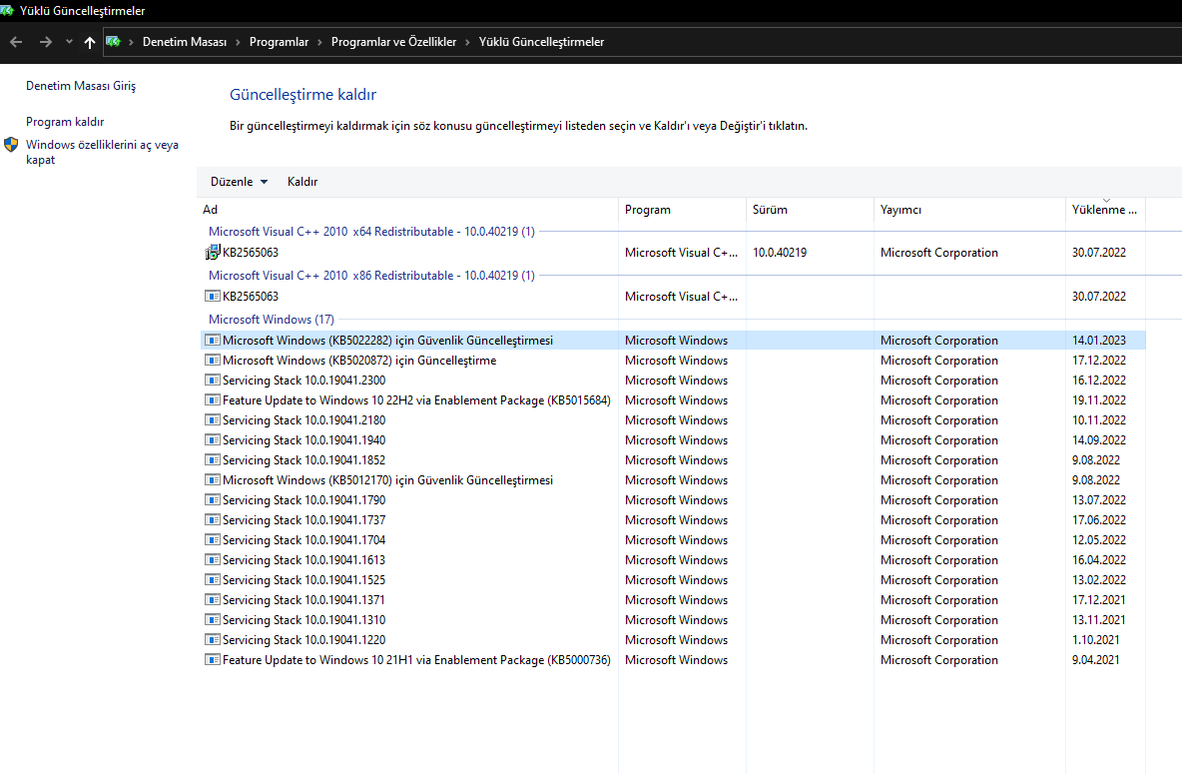Select Servicing Stack 10.0.19041.2300 row text
Viewport: 1182px width, 774px height.
(x=303, y=381)
